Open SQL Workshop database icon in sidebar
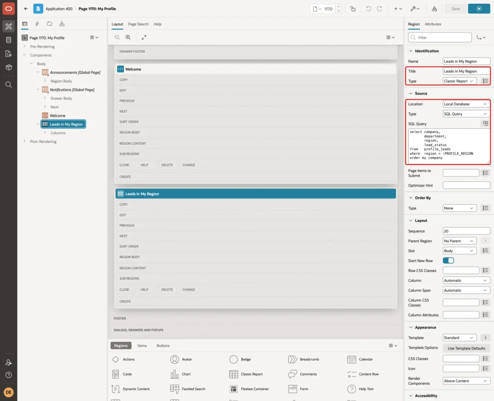 [9, 40]
